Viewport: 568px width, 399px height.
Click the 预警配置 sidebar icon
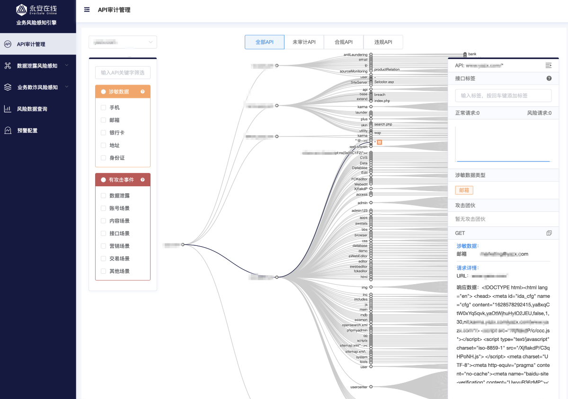(x=8, y=130)
